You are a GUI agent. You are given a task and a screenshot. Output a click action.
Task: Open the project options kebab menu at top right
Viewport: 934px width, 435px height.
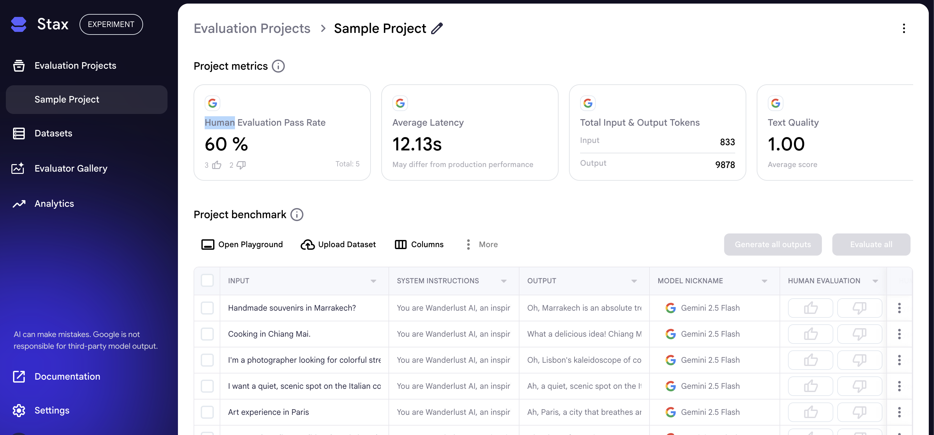click(904, 28)
